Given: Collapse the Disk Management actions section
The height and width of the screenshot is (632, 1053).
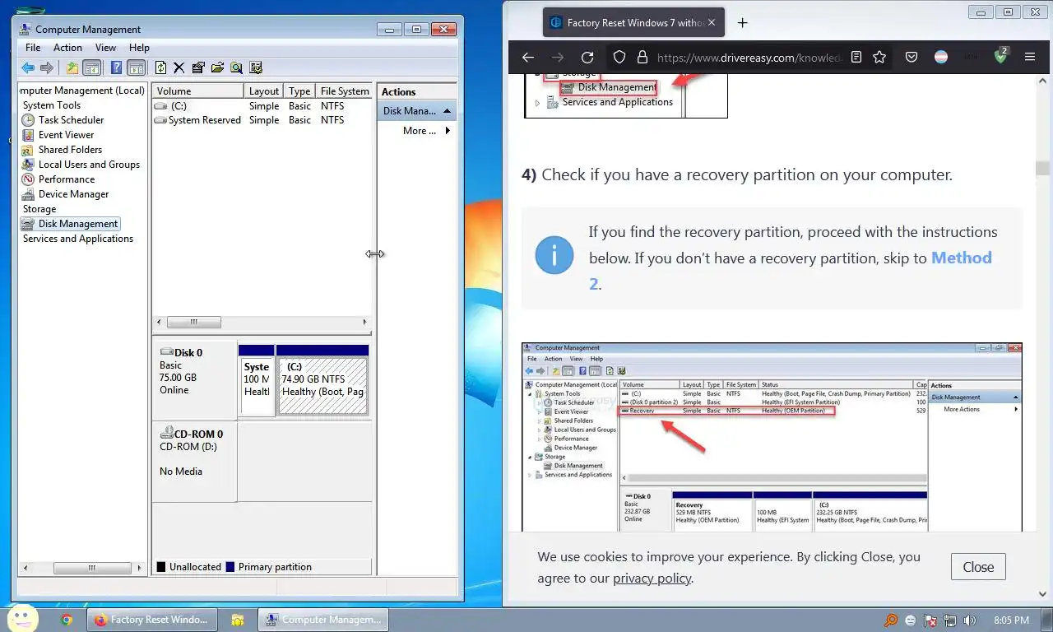Looking at the screenshot, I should 448,111.
